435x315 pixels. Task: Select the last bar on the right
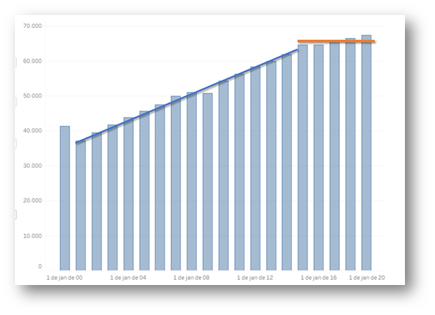[366, 151]
